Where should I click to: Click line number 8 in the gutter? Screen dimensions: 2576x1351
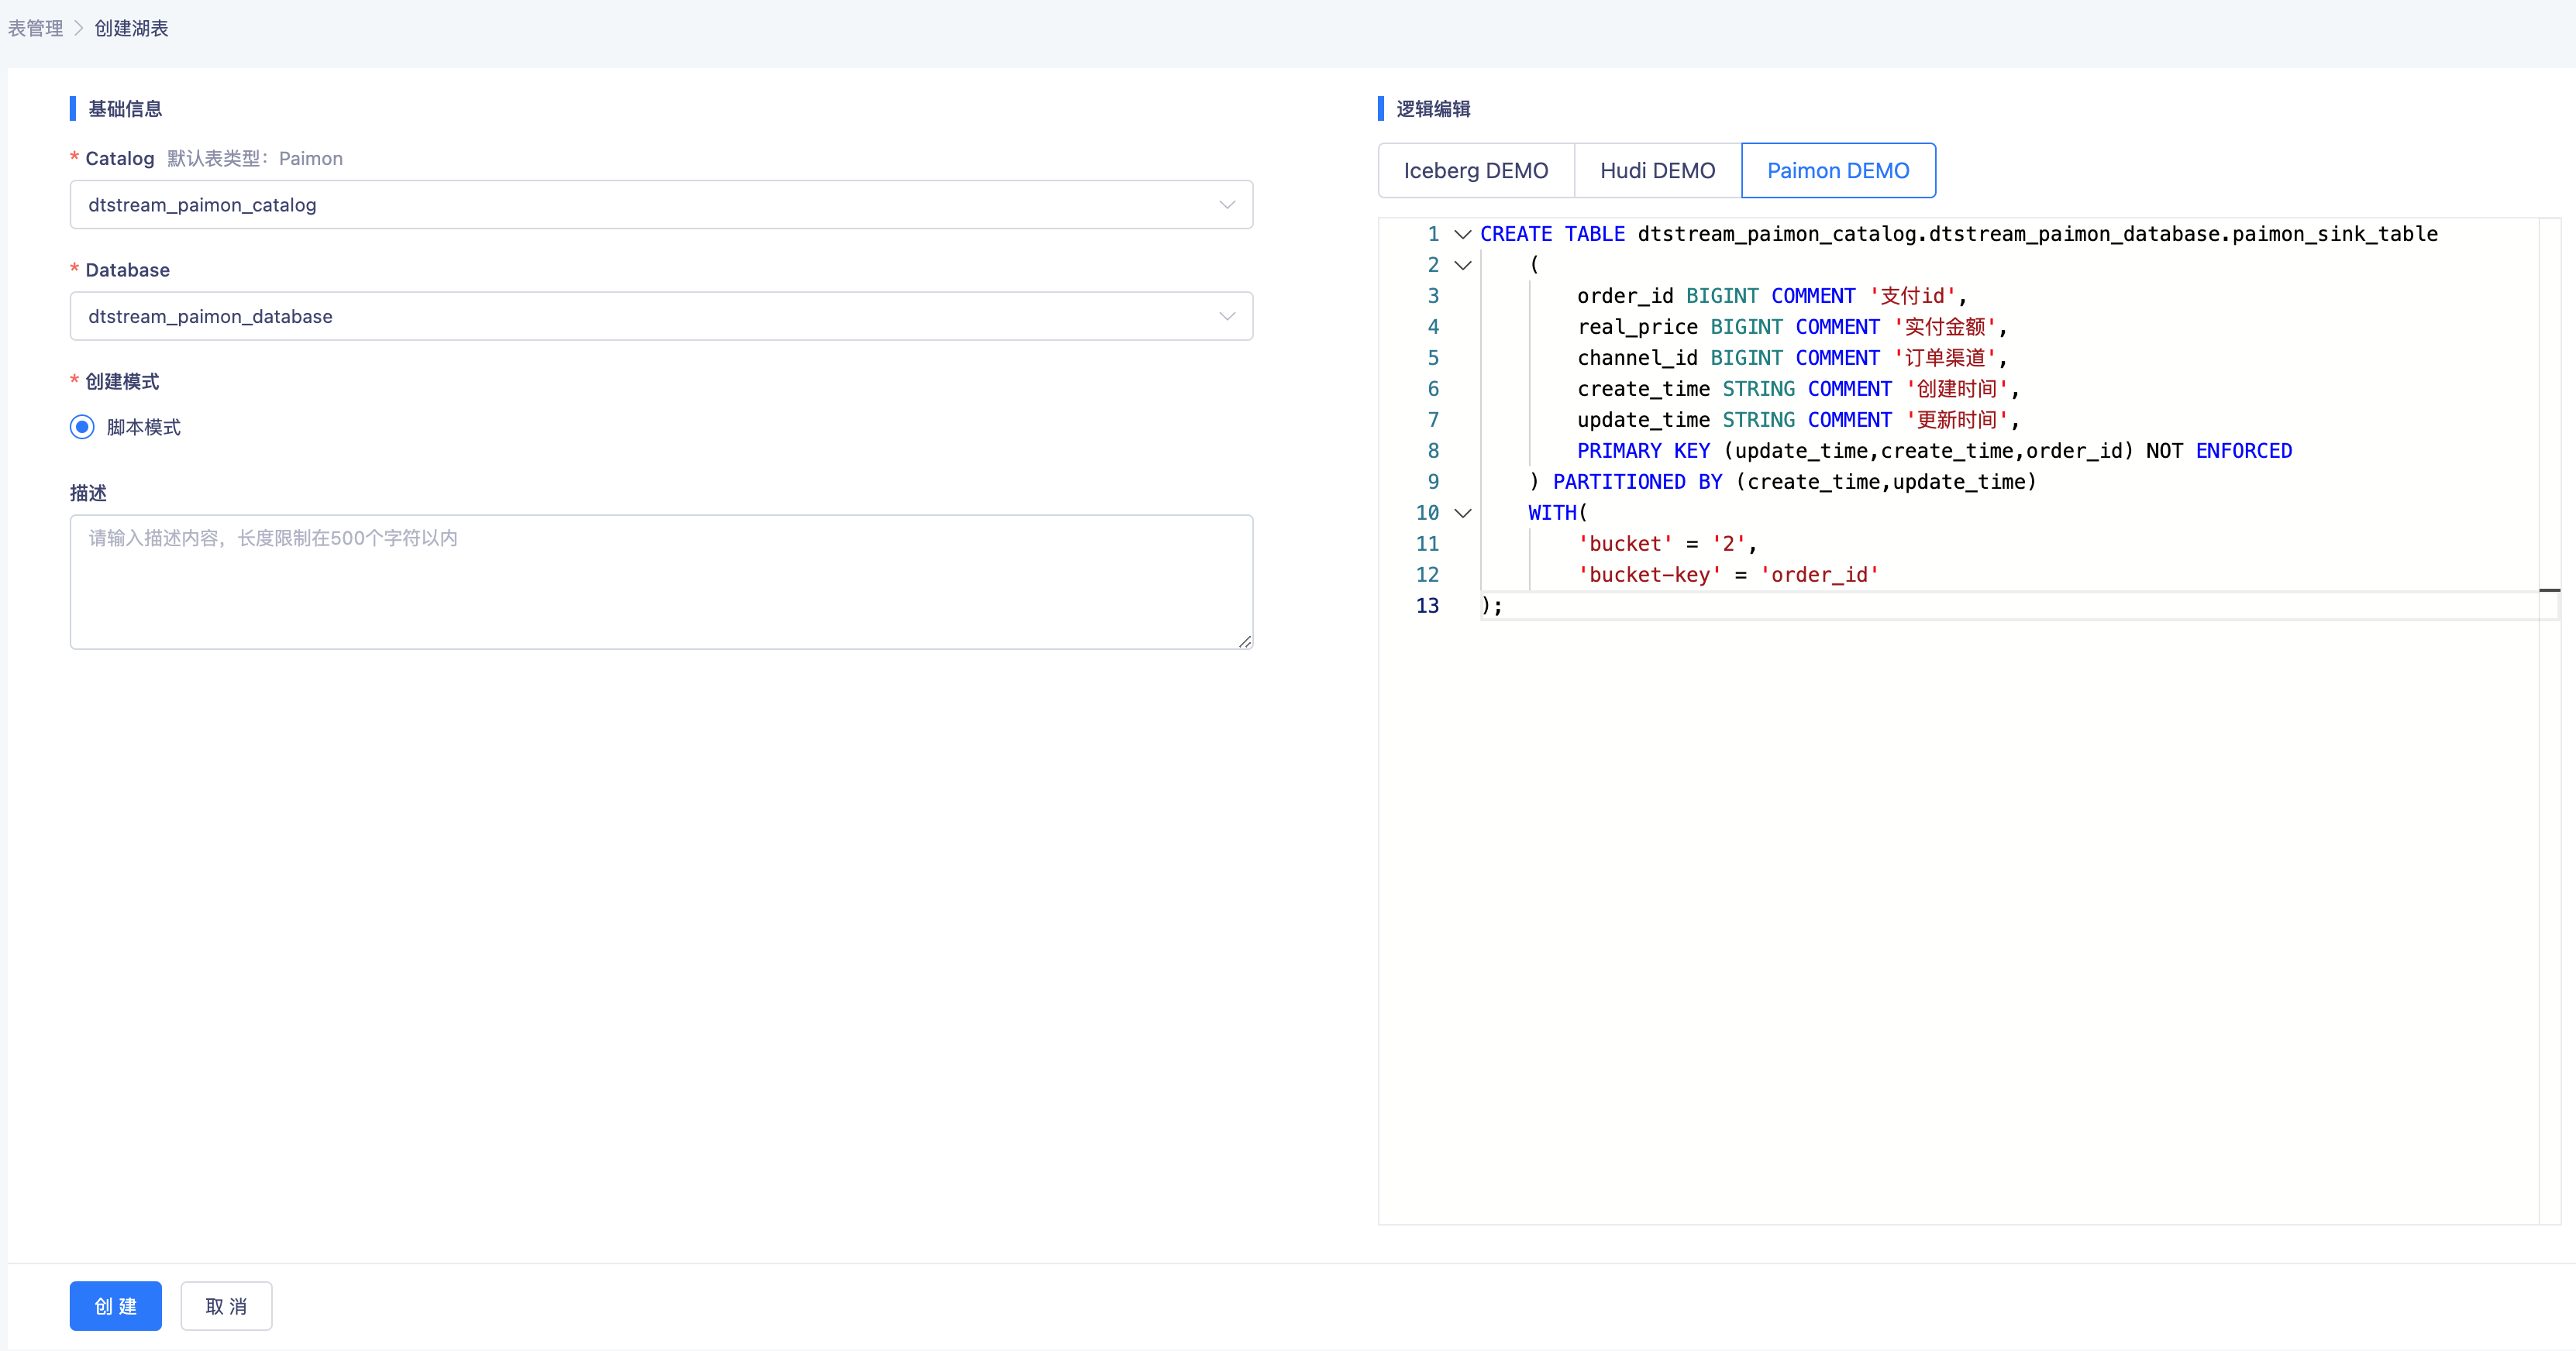1433,451
